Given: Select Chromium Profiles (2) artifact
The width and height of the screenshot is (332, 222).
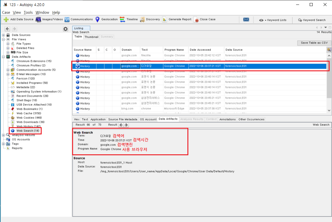Looking at the screenshot, I should coord(31,66).
